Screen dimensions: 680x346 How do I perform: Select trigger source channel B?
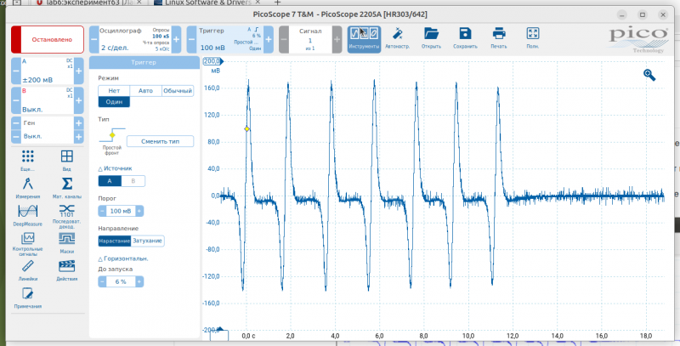[x=133, y=180]
